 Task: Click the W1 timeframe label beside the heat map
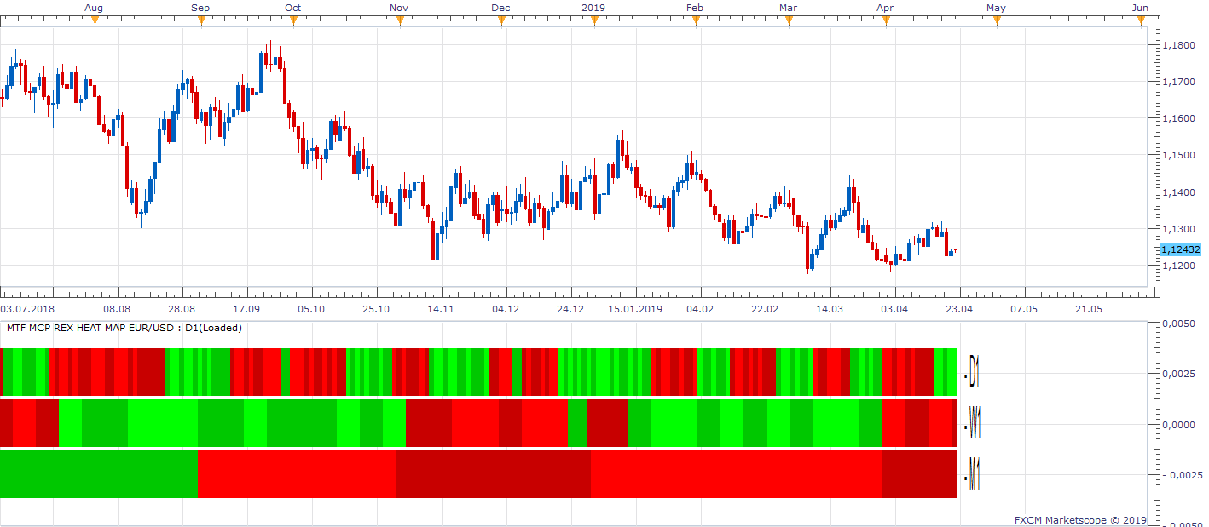[973, 423]
